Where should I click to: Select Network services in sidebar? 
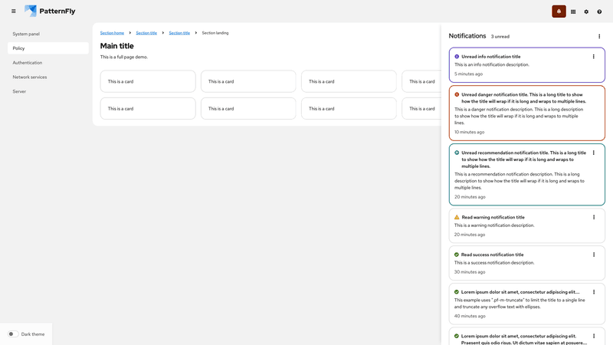coord(30,77)
